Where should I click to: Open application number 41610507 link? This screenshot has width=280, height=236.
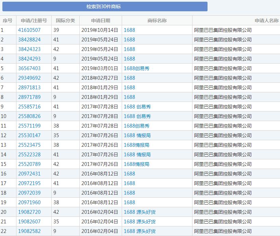(29, 30)
